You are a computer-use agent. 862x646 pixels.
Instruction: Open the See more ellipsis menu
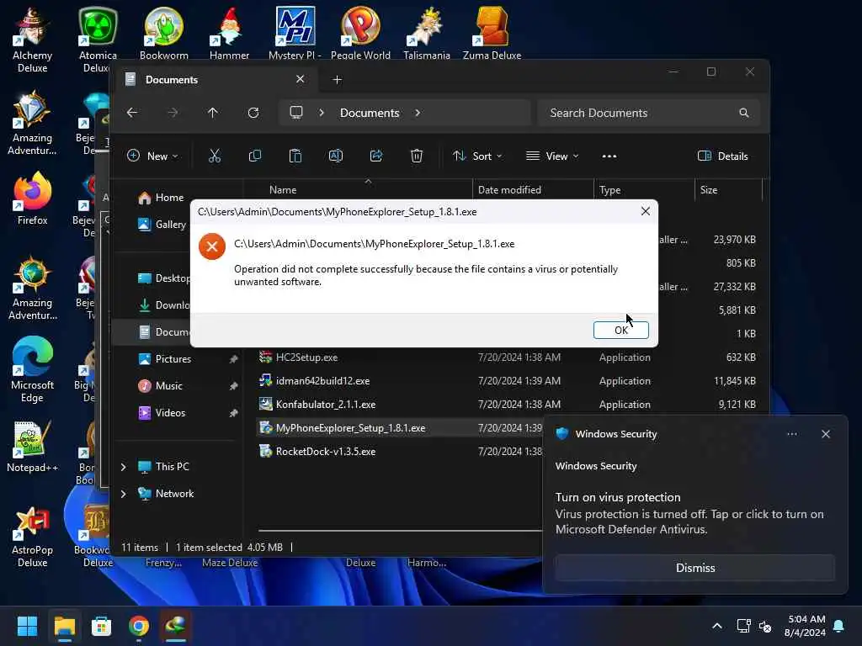609,156
